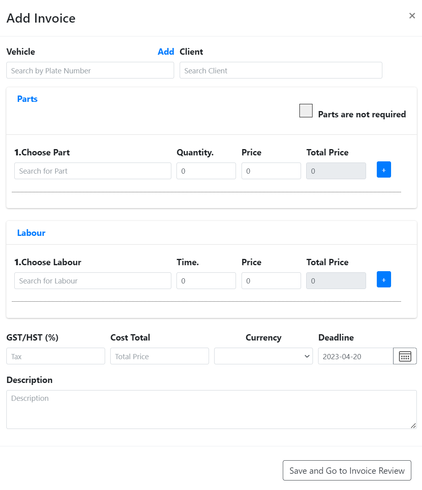Image resolution: width=422 pixels, height=490 pixels.
Task: Close the Add Invoice dialog
Action: (412, 16)
